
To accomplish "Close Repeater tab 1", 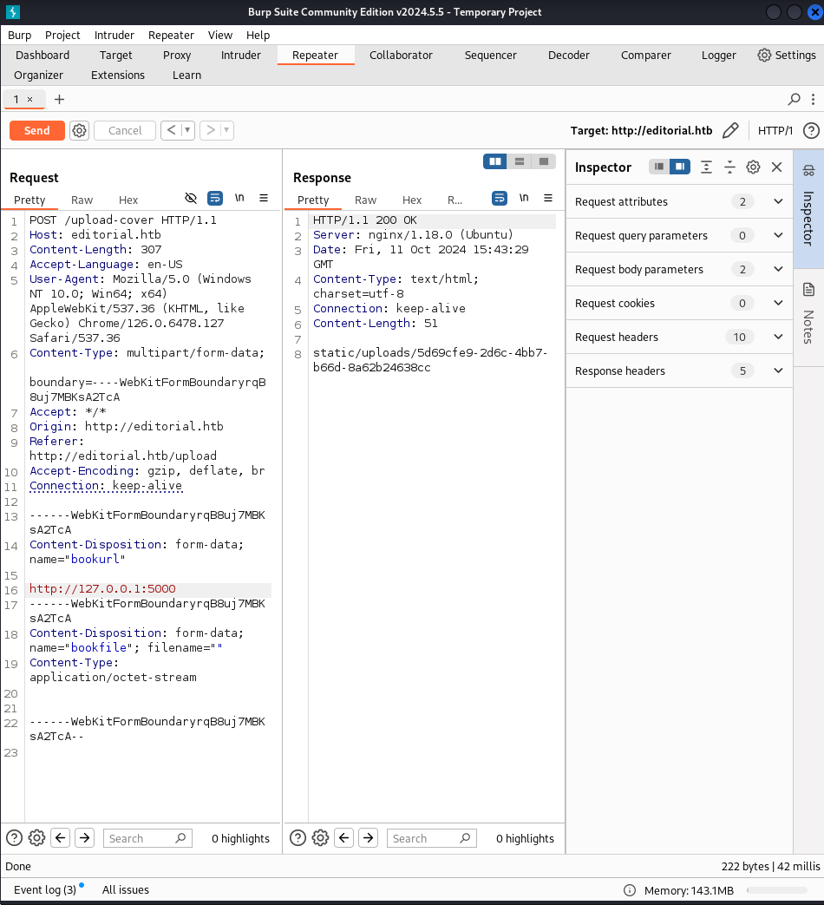I will click(x=30, y=100).
